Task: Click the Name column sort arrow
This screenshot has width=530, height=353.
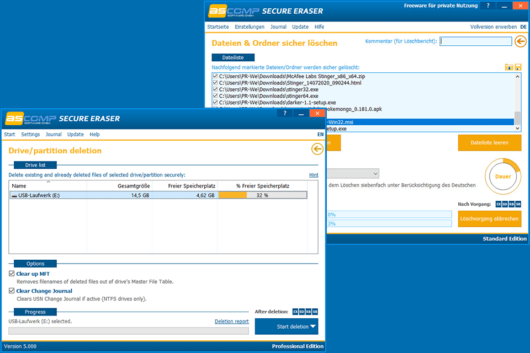Action: [x=49, y=182]
